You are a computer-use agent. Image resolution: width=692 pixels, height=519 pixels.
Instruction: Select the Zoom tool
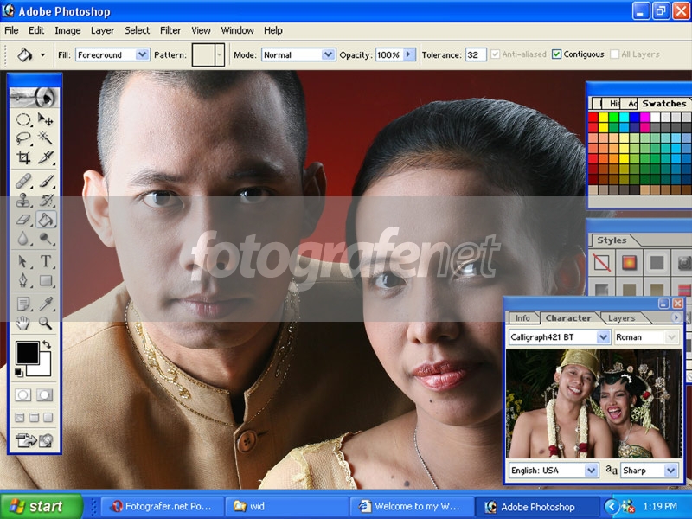click(x=46, y=323)
